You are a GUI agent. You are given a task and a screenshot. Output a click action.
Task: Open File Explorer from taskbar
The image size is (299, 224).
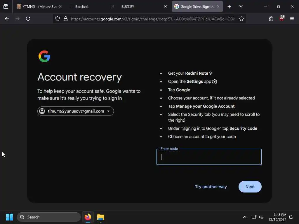pyautogui.click(x=101, y=217)
